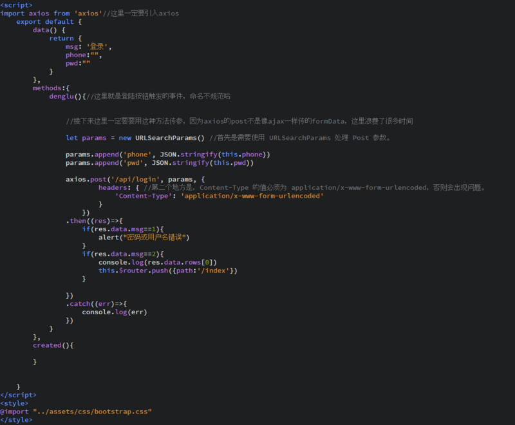
Task: Click the "if(res.data.msg==2){" condition
Action: coord(123,254)
